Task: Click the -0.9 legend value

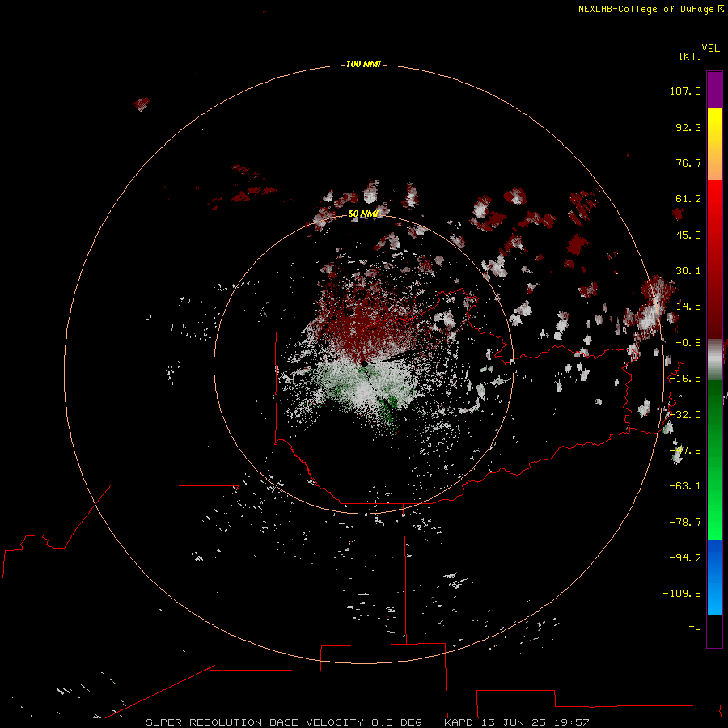Action: coord(688,343)
